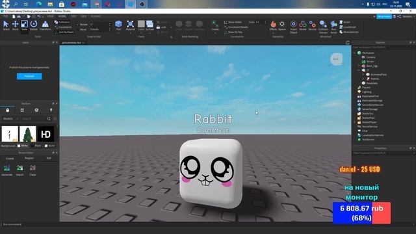
Task: Click the Color swatch in Parts group
Action: pos(141,24)
